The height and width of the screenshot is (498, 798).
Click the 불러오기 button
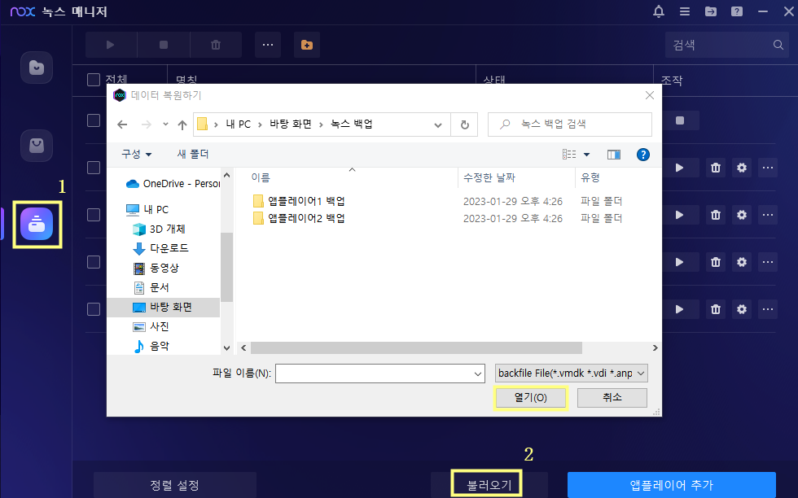489,485
